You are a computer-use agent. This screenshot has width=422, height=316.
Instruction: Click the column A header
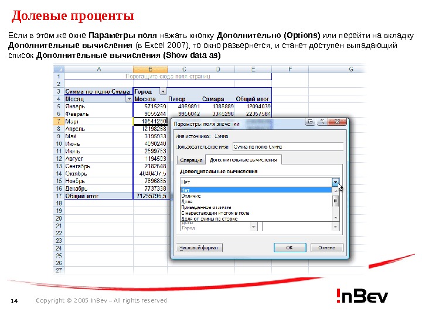99,69
